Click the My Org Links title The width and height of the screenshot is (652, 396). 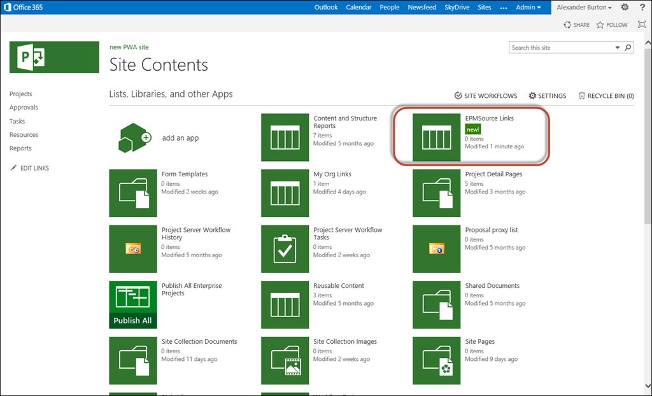332,174
